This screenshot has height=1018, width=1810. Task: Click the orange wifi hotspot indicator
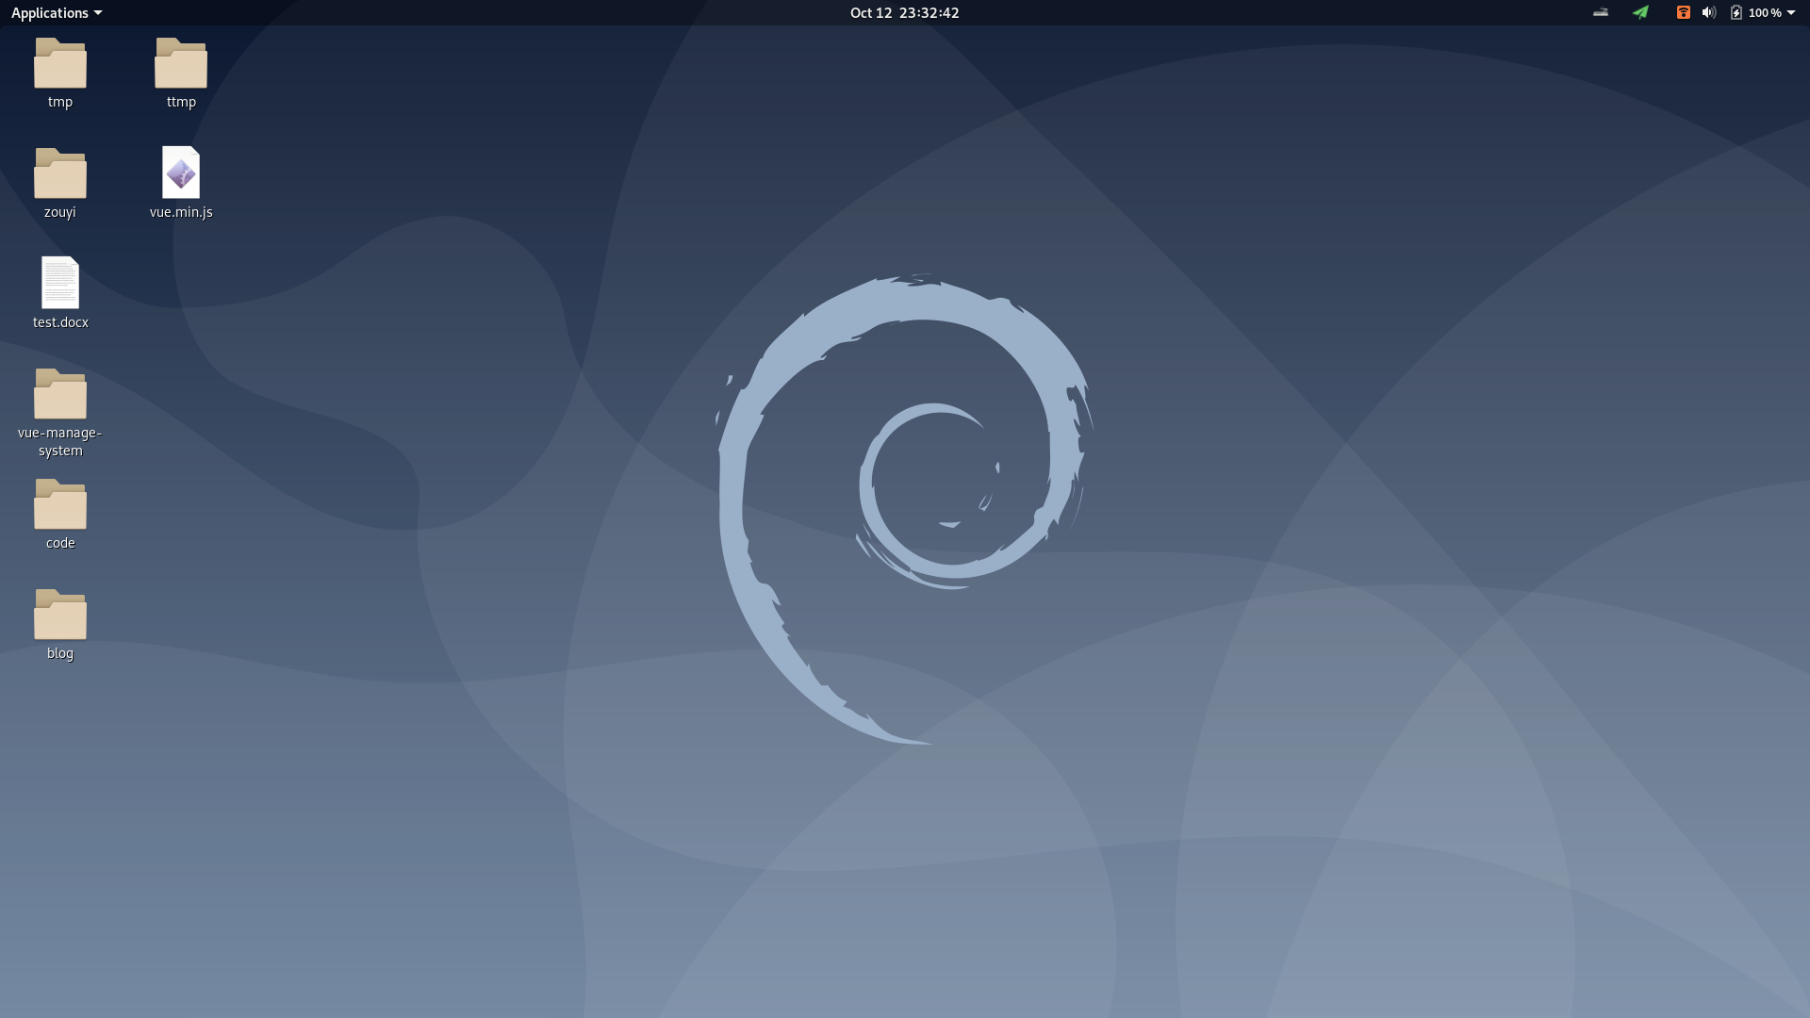tap(1683, 12)
